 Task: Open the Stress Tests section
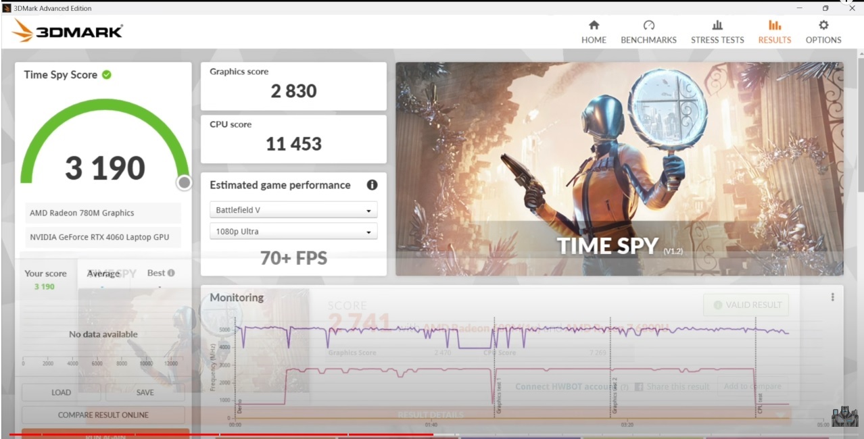(x=717, y=32)
